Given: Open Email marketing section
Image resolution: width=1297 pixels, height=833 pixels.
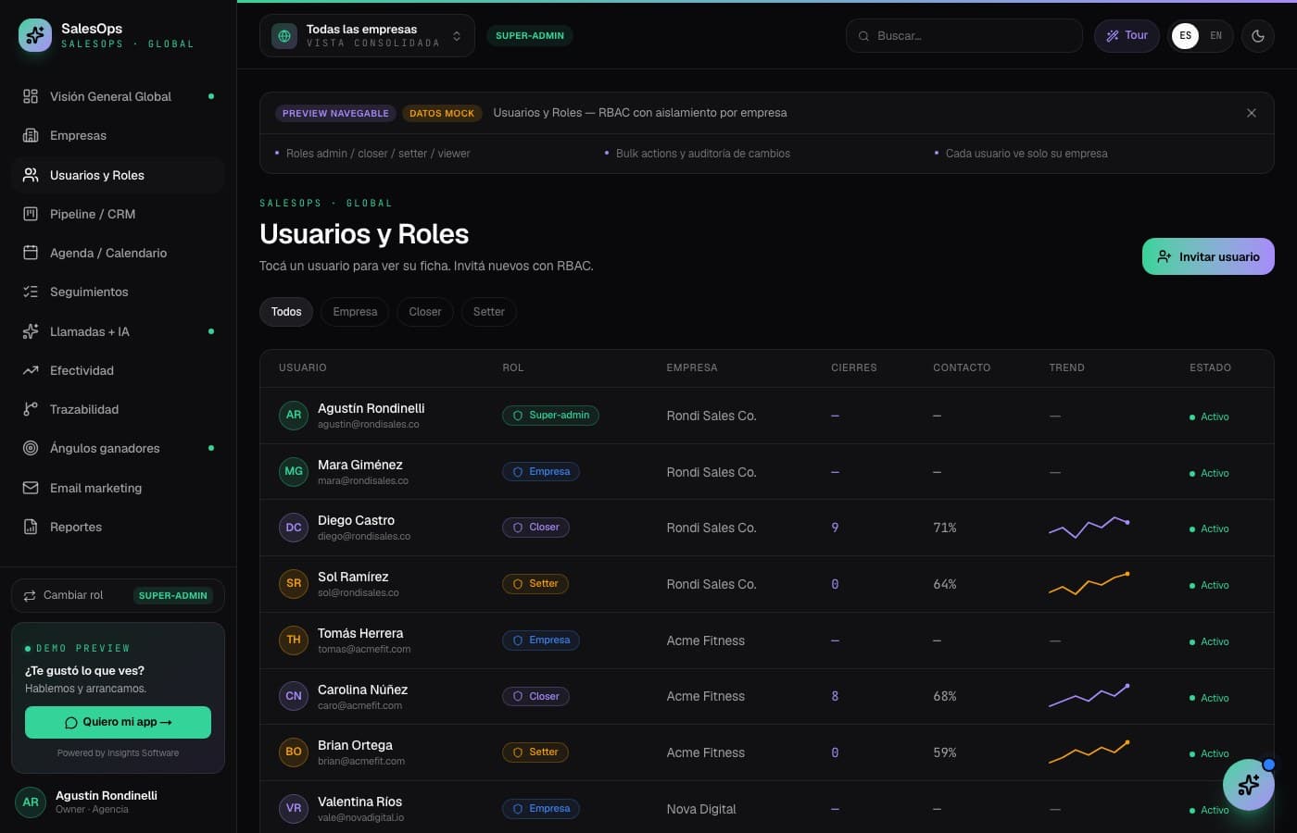Looking at the screenshot, I should [118, 488].
